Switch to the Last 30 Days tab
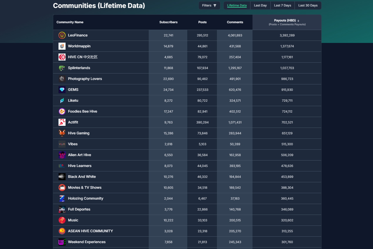The height and width of the screenshot is (249, 373). [308, 6]
